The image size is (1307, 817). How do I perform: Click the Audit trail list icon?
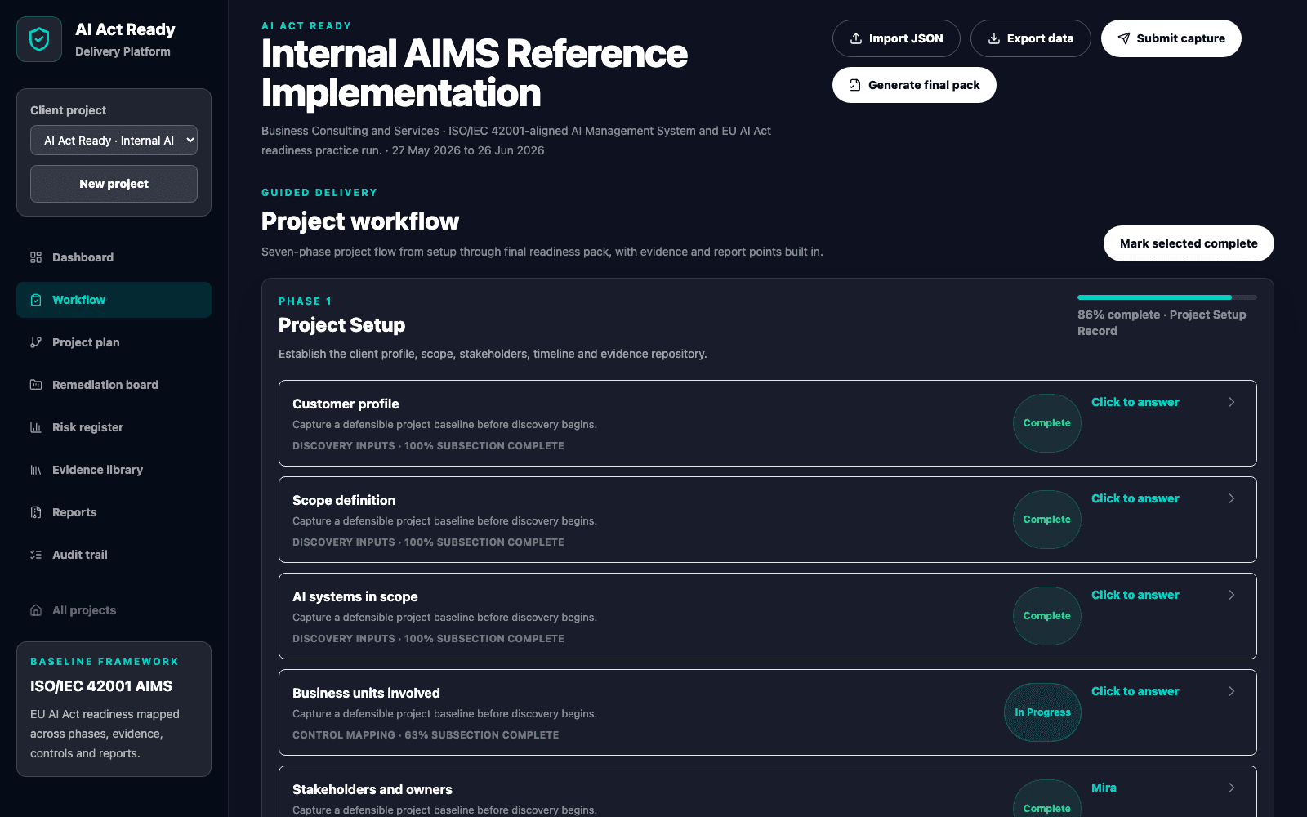pyautogui.click(x=36, y=555)
